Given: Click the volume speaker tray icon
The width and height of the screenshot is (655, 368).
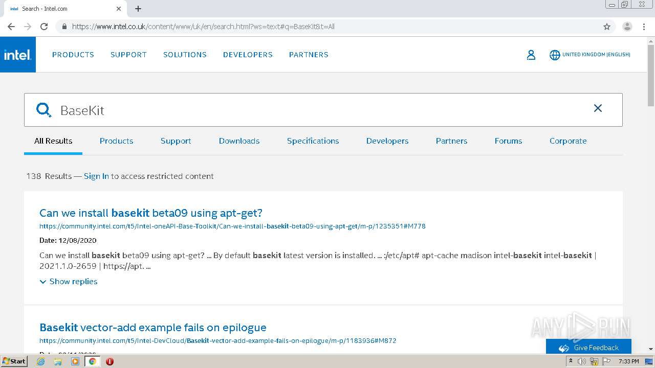Looking at the screenshot, I should (x=582, y=361).
